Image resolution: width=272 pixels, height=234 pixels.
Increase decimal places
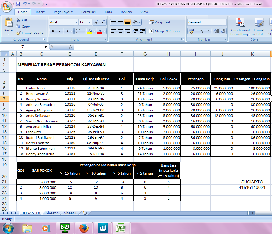tap(216, 31)
